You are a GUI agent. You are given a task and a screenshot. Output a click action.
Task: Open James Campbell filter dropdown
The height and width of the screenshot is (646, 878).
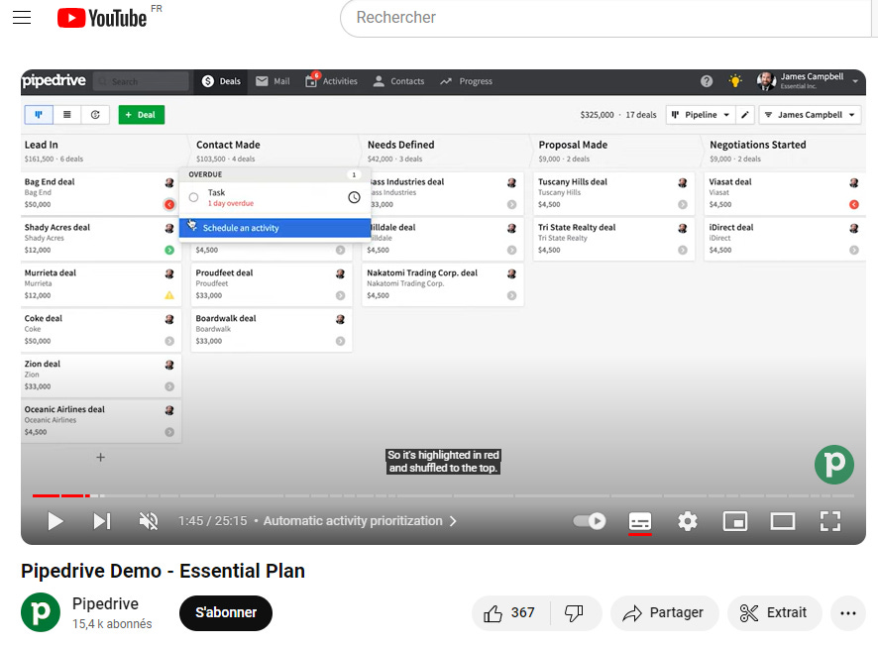(810, 115)
